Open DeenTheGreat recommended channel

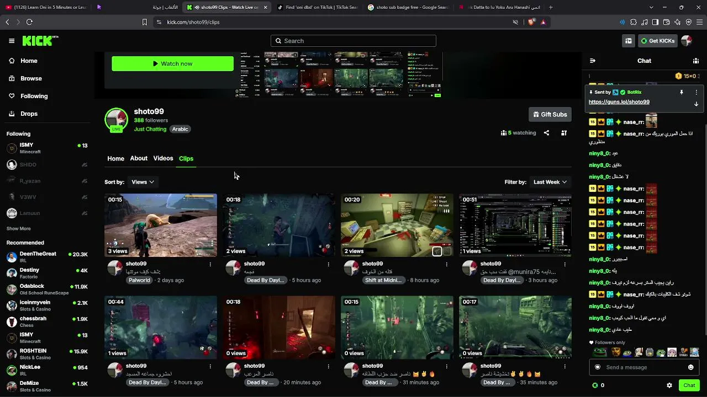(47, 257)
